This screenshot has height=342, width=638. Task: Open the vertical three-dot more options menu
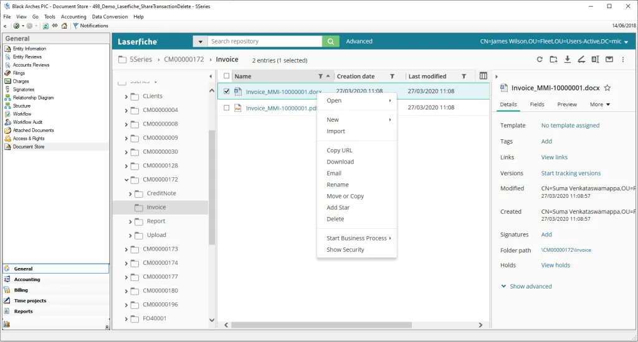click(623, 59)
